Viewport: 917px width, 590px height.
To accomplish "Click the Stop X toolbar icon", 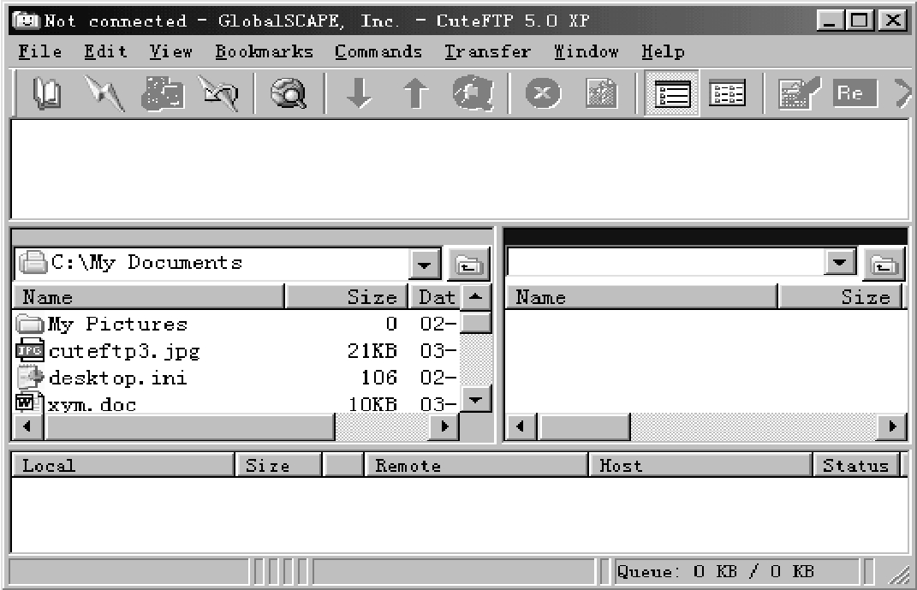I will tap(543, 93).
